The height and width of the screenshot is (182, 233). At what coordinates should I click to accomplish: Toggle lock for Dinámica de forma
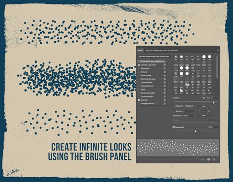pos(165,65)
